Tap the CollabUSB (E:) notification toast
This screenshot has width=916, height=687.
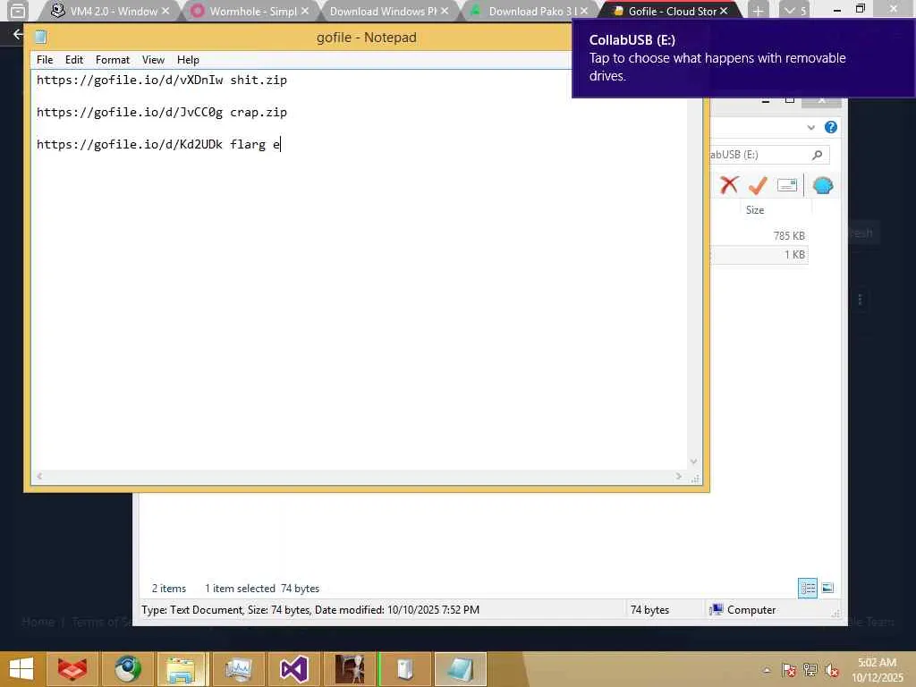(x=743, y=58)
